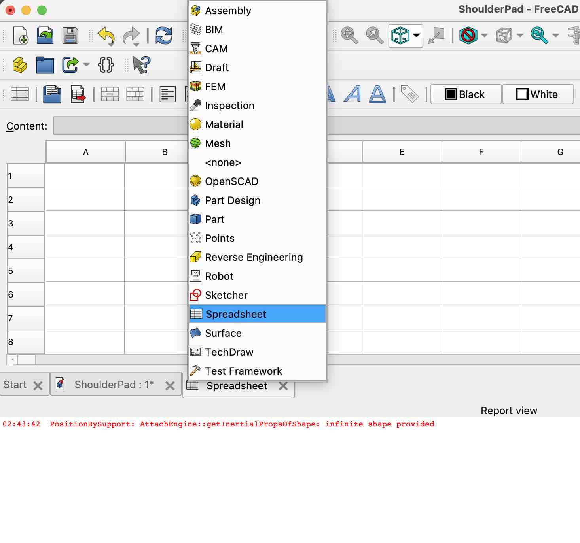580x543 pixels.
Task: Choose the BIM workbench
Action: pyautogui.click(x=258, y=30)
